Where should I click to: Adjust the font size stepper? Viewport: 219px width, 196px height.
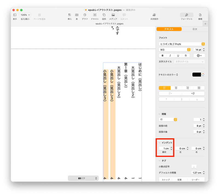point(204,50)
